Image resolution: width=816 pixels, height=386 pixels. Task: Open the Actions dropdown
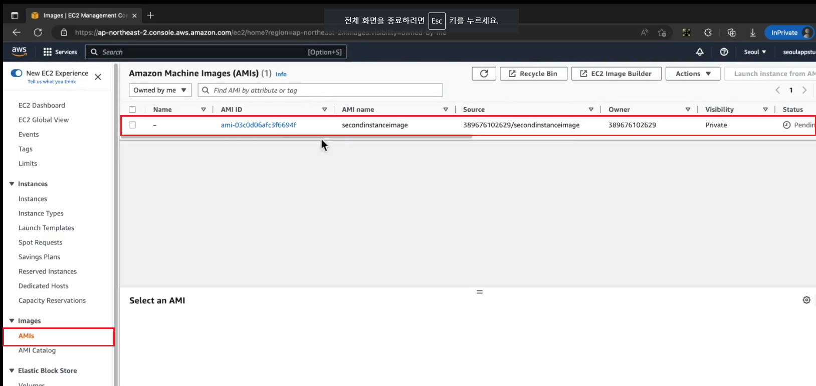coord(693,74)
